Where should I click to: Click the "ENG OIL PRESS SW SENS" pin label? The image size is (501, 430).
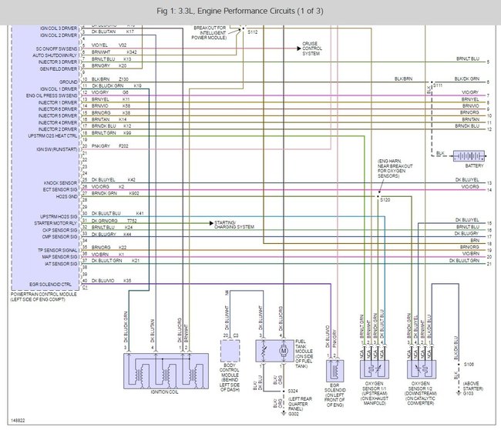[52, 95]
